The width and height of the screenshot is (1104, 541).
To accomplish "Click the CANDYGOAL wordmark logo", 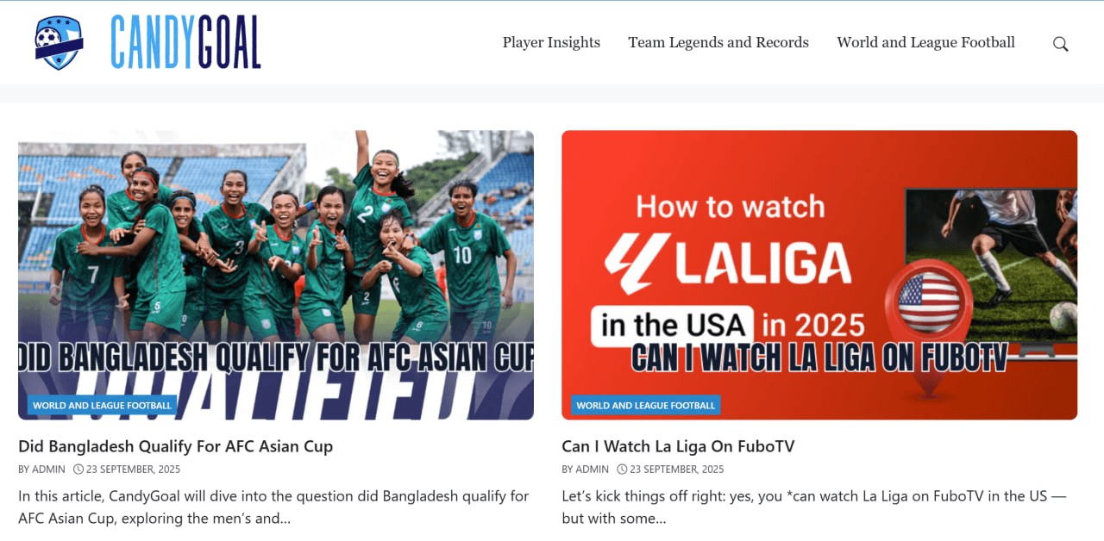I will (185, 42).
